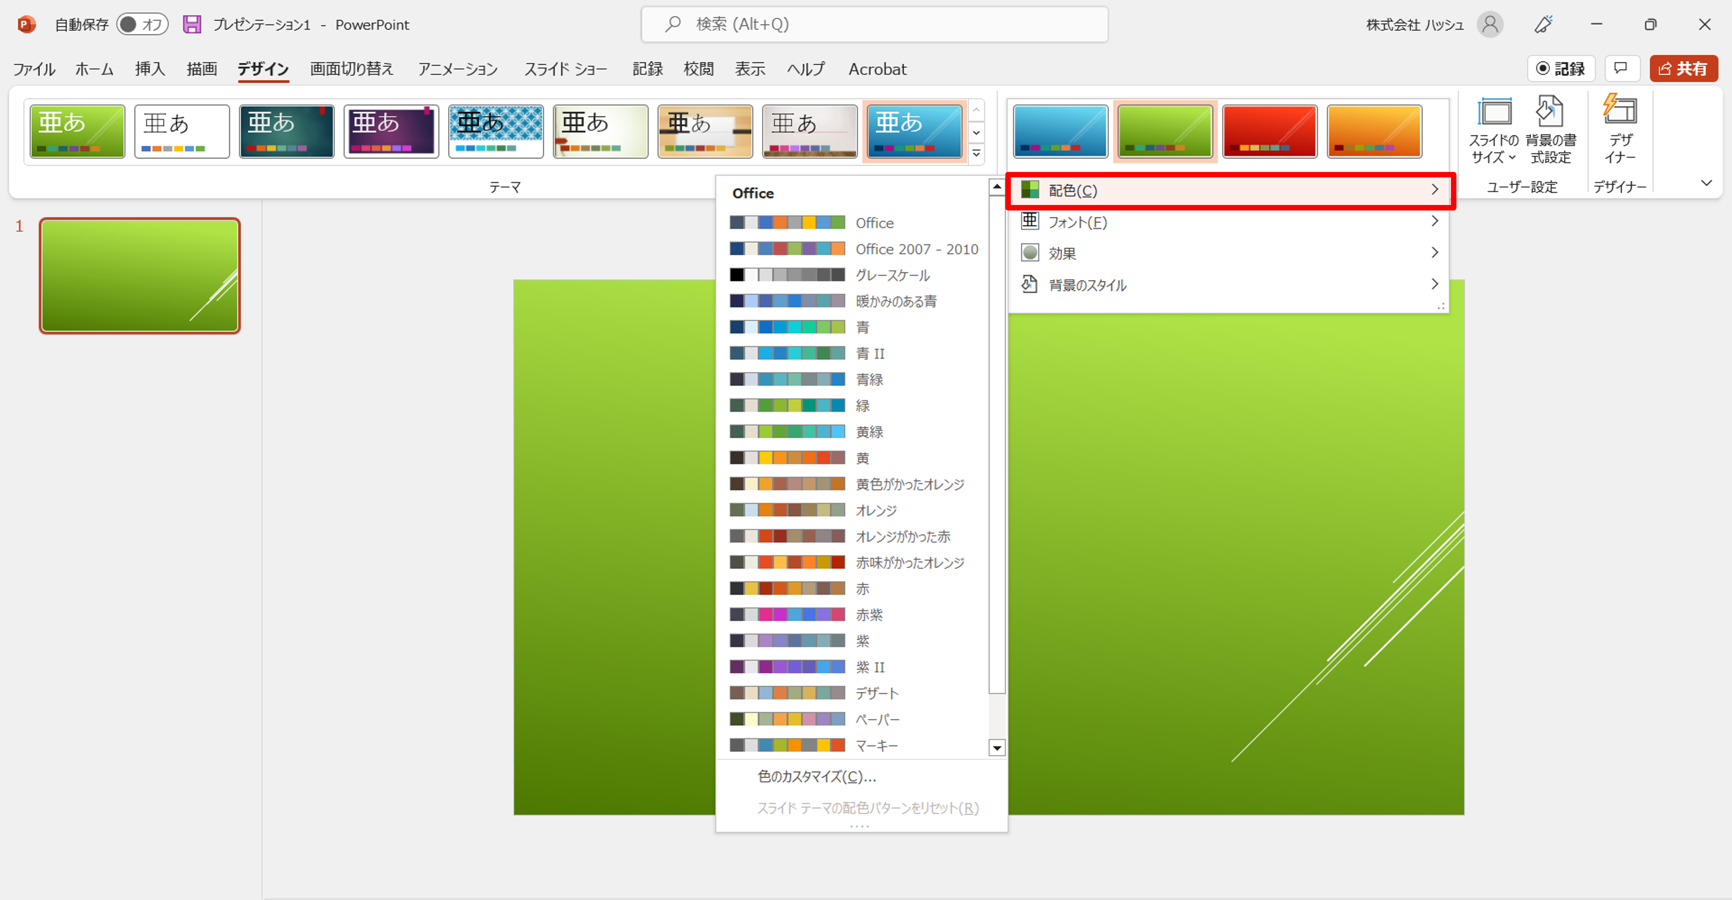1732x900 pixels.
Task: Click the themes gallery row-down arrow
Action: pyautogui.click(x=976, y=132)
